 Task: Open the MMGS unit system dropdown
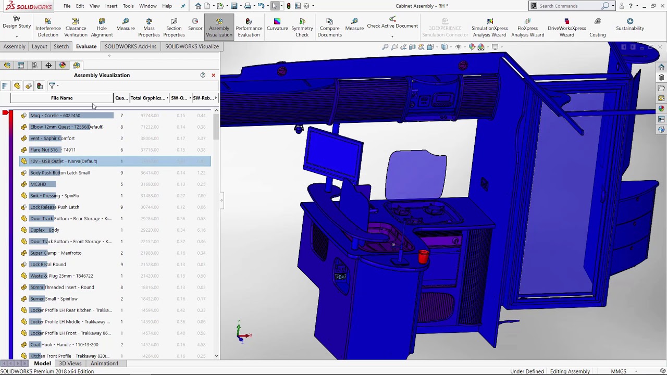(x=635, y=371)
